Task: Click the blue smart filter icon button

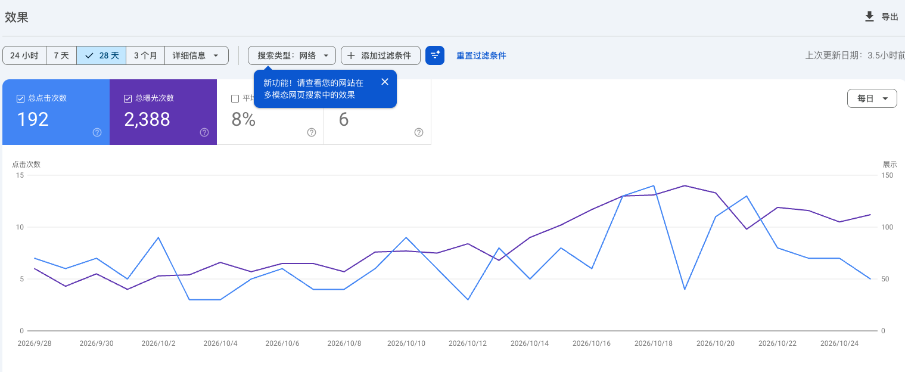Action: (435, 55)
